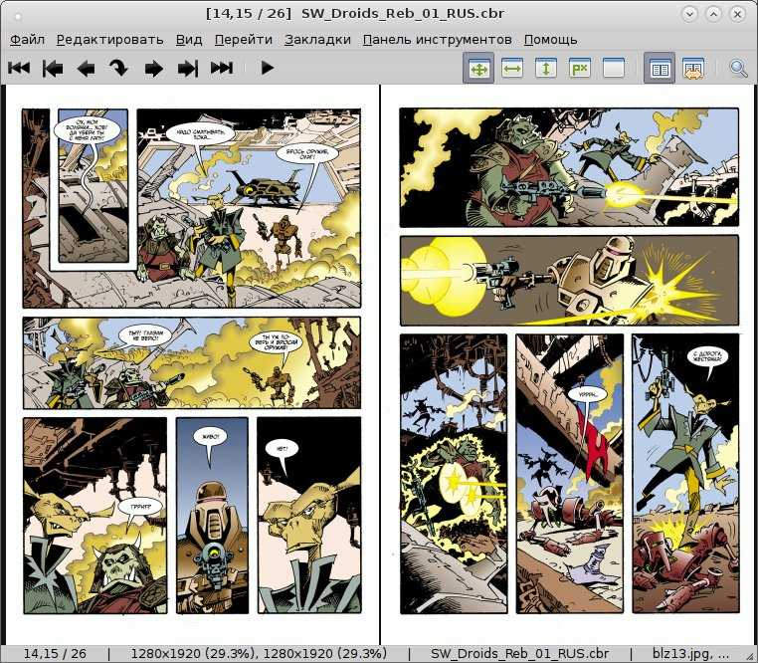The image size is (758, 663).
Task: Click image resolution 1280x1920 (29.3%) in status bar
Action: 259,654
